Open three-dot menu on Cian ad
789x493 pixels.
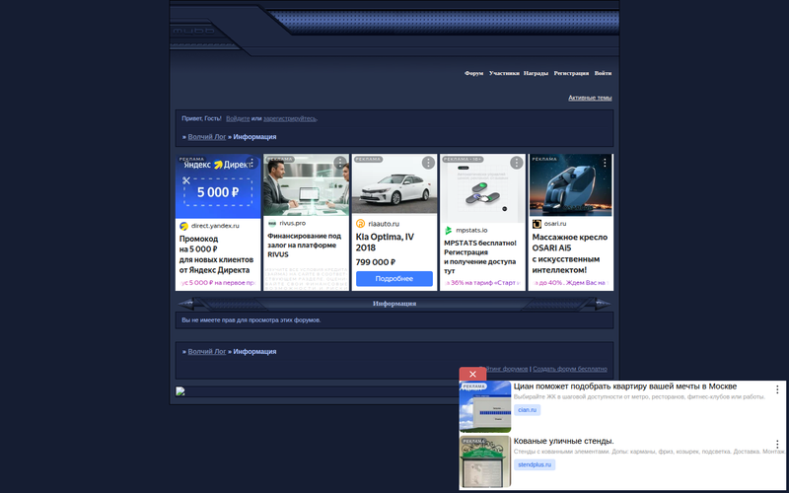point(777,389)
